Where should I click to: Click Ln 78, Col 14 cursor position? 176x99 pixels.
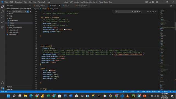(125, 92)
